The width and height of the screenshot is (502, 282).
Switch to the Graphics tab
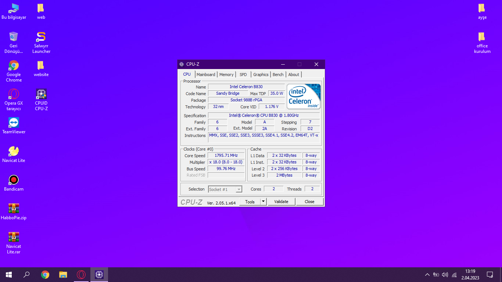pos(261,75)
